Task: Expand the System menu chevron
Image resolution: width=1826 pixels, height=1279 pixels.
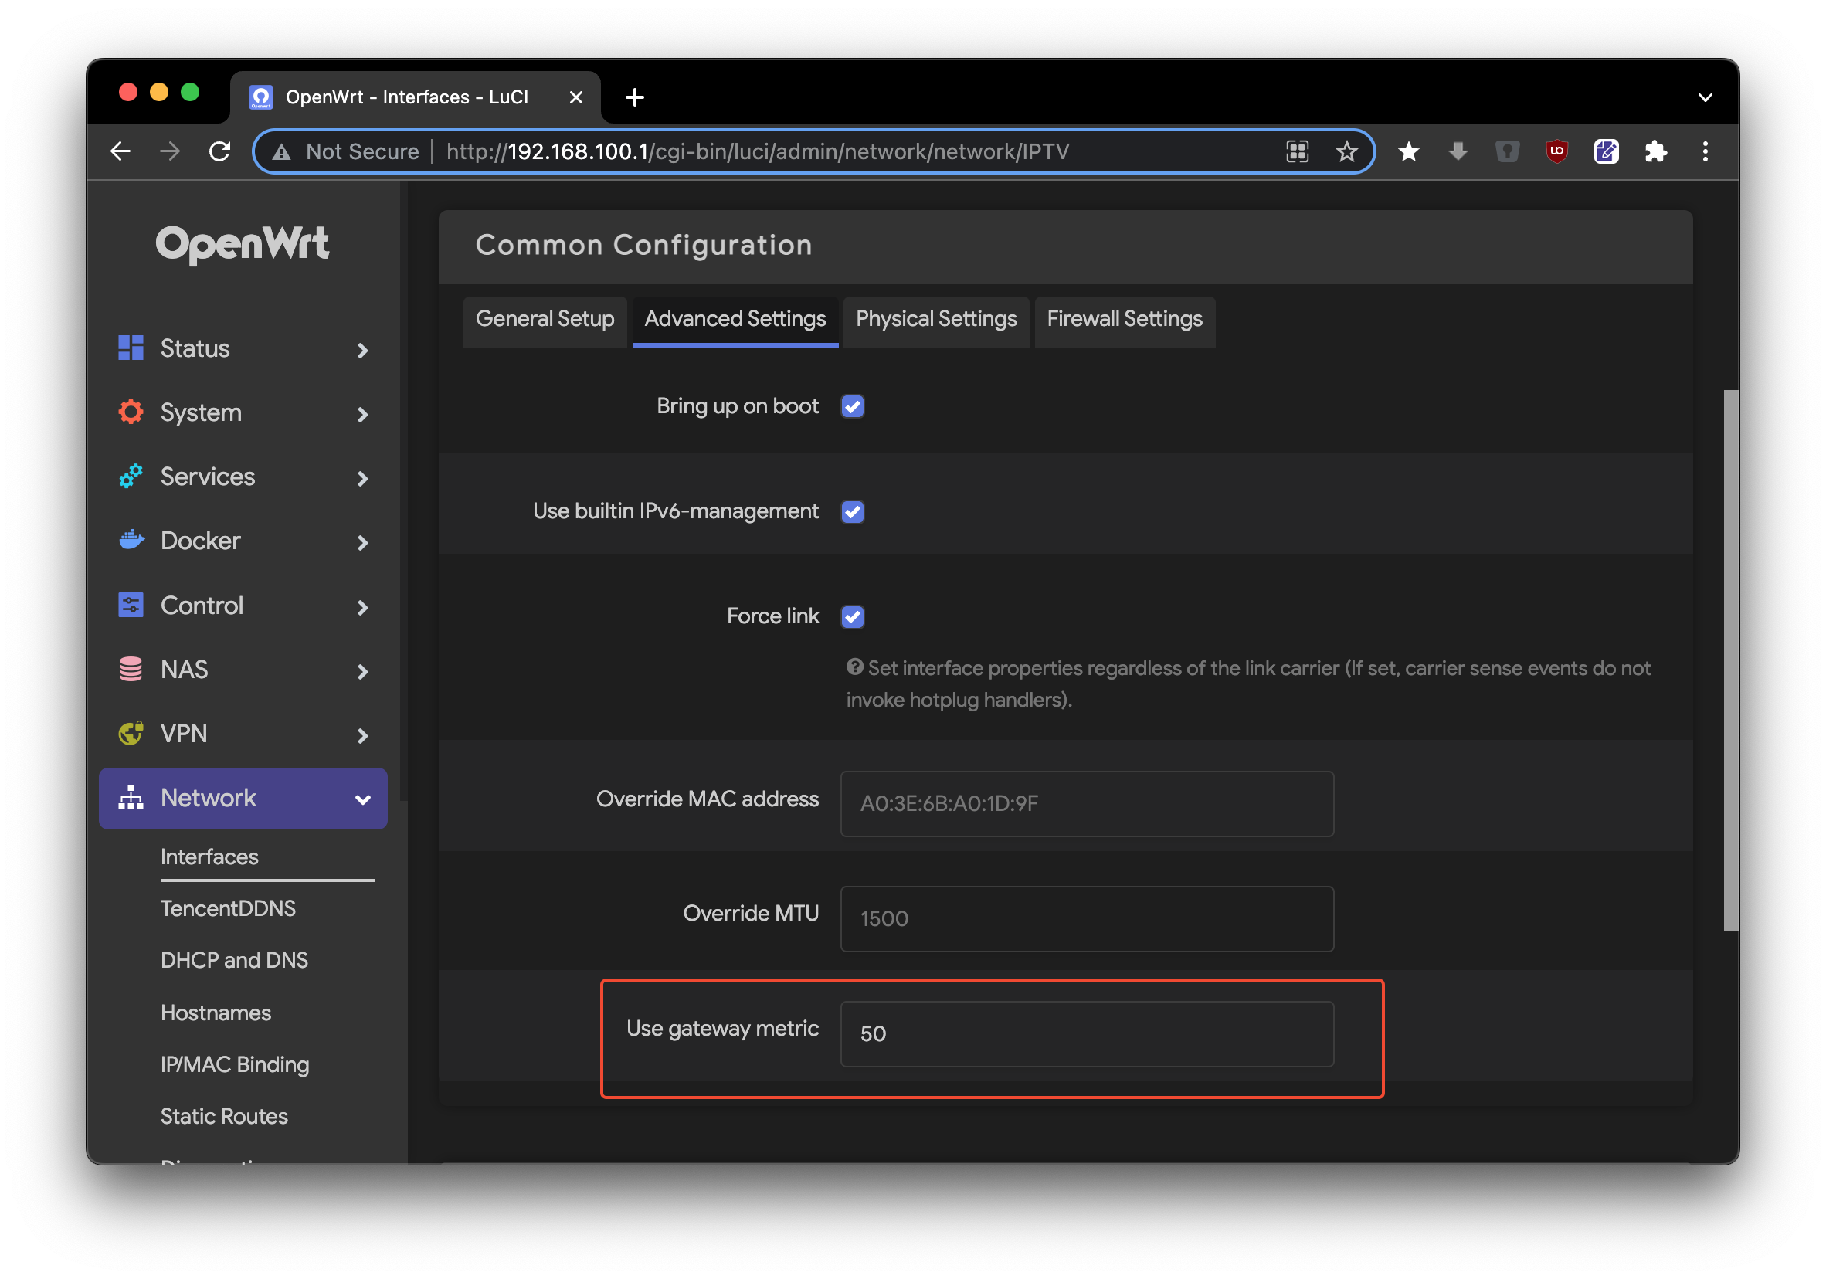Action: [363, 414]
